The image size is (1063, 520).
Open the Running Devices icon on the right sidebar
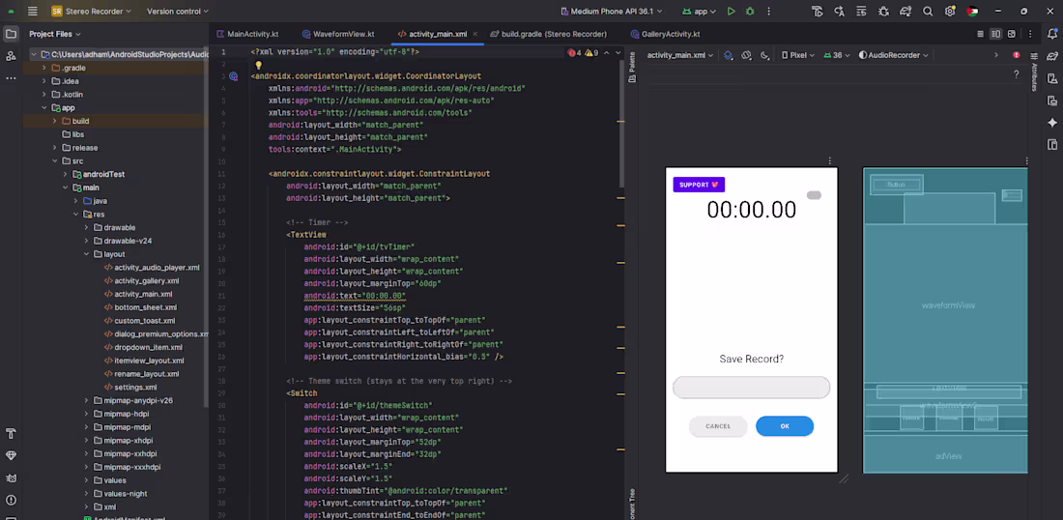click(1052, 101)
